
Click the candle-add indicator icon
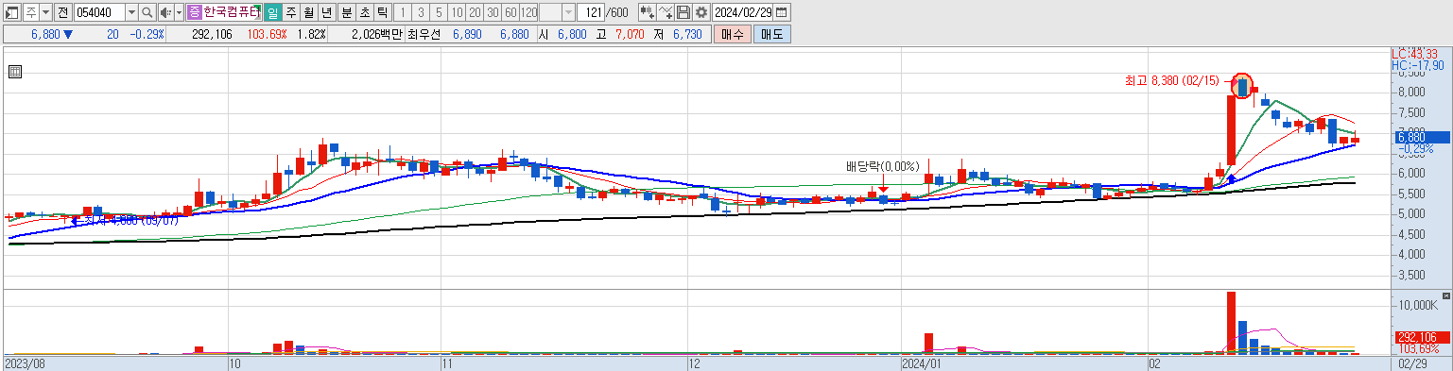coord(647,13)
